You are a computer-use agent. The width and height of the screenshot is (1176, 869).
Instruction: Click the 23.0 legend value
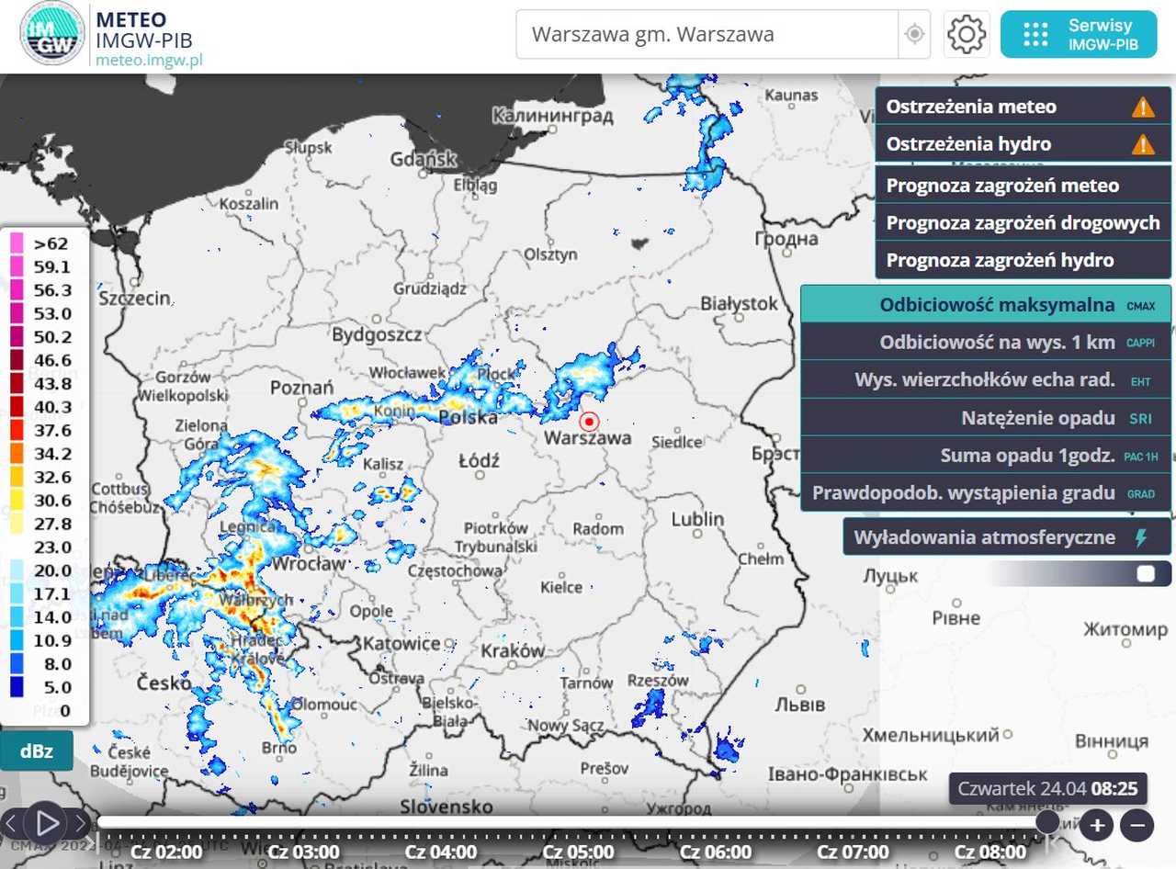click(x=52, y=547)
